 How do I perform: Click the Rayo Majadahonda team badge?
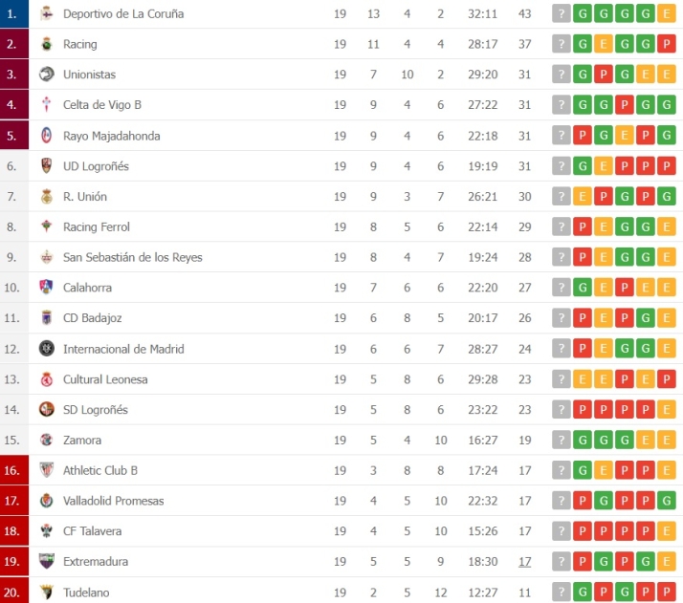47,136
